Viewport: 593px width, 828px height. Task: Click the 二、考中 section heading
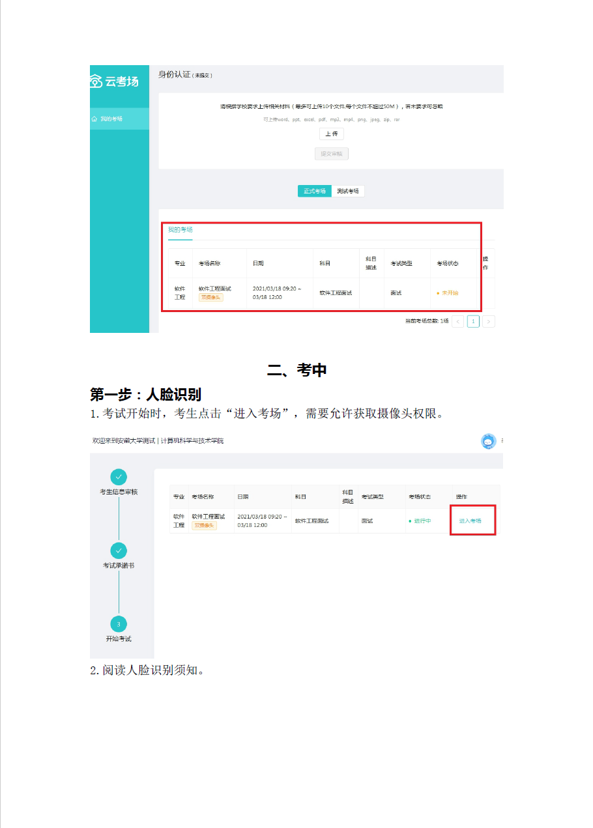[297, 370]
